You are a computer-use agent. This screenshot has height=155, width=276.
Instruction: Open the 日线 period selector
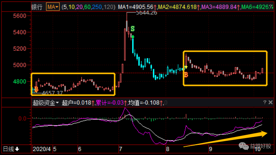point(11,149)
